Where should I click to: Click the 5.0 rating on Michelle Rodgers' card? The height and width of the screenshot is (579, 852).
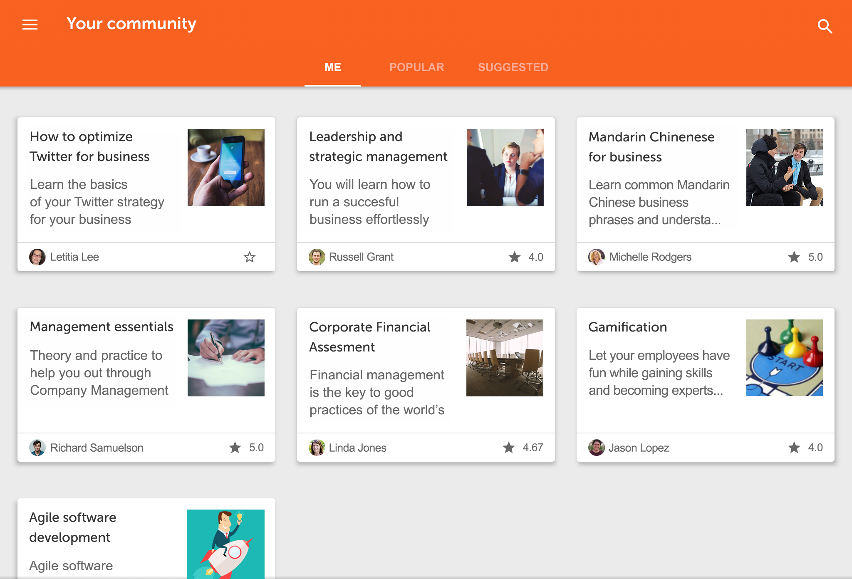(815, 257)
